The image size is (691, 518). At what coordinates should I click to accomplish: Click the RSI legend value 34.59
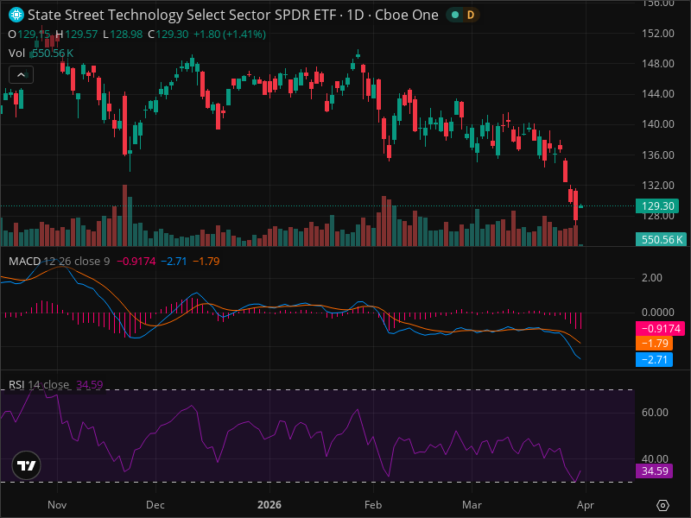(x=90, y=384)
